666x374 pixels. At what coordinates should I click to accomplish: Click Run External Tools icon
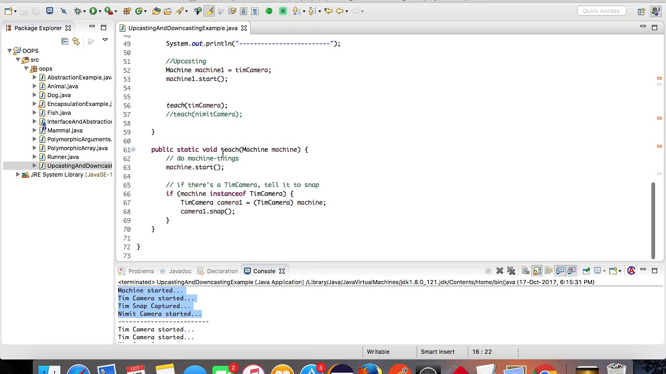click(x=108, y=11)
